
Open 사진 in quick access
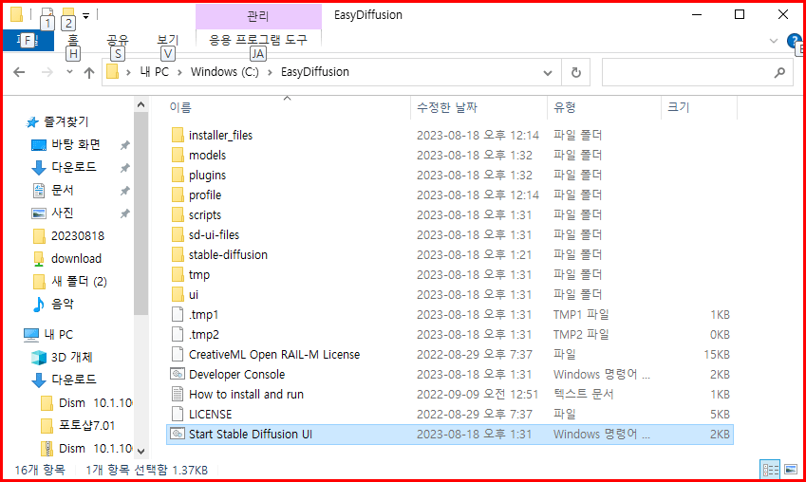[53, 213]
